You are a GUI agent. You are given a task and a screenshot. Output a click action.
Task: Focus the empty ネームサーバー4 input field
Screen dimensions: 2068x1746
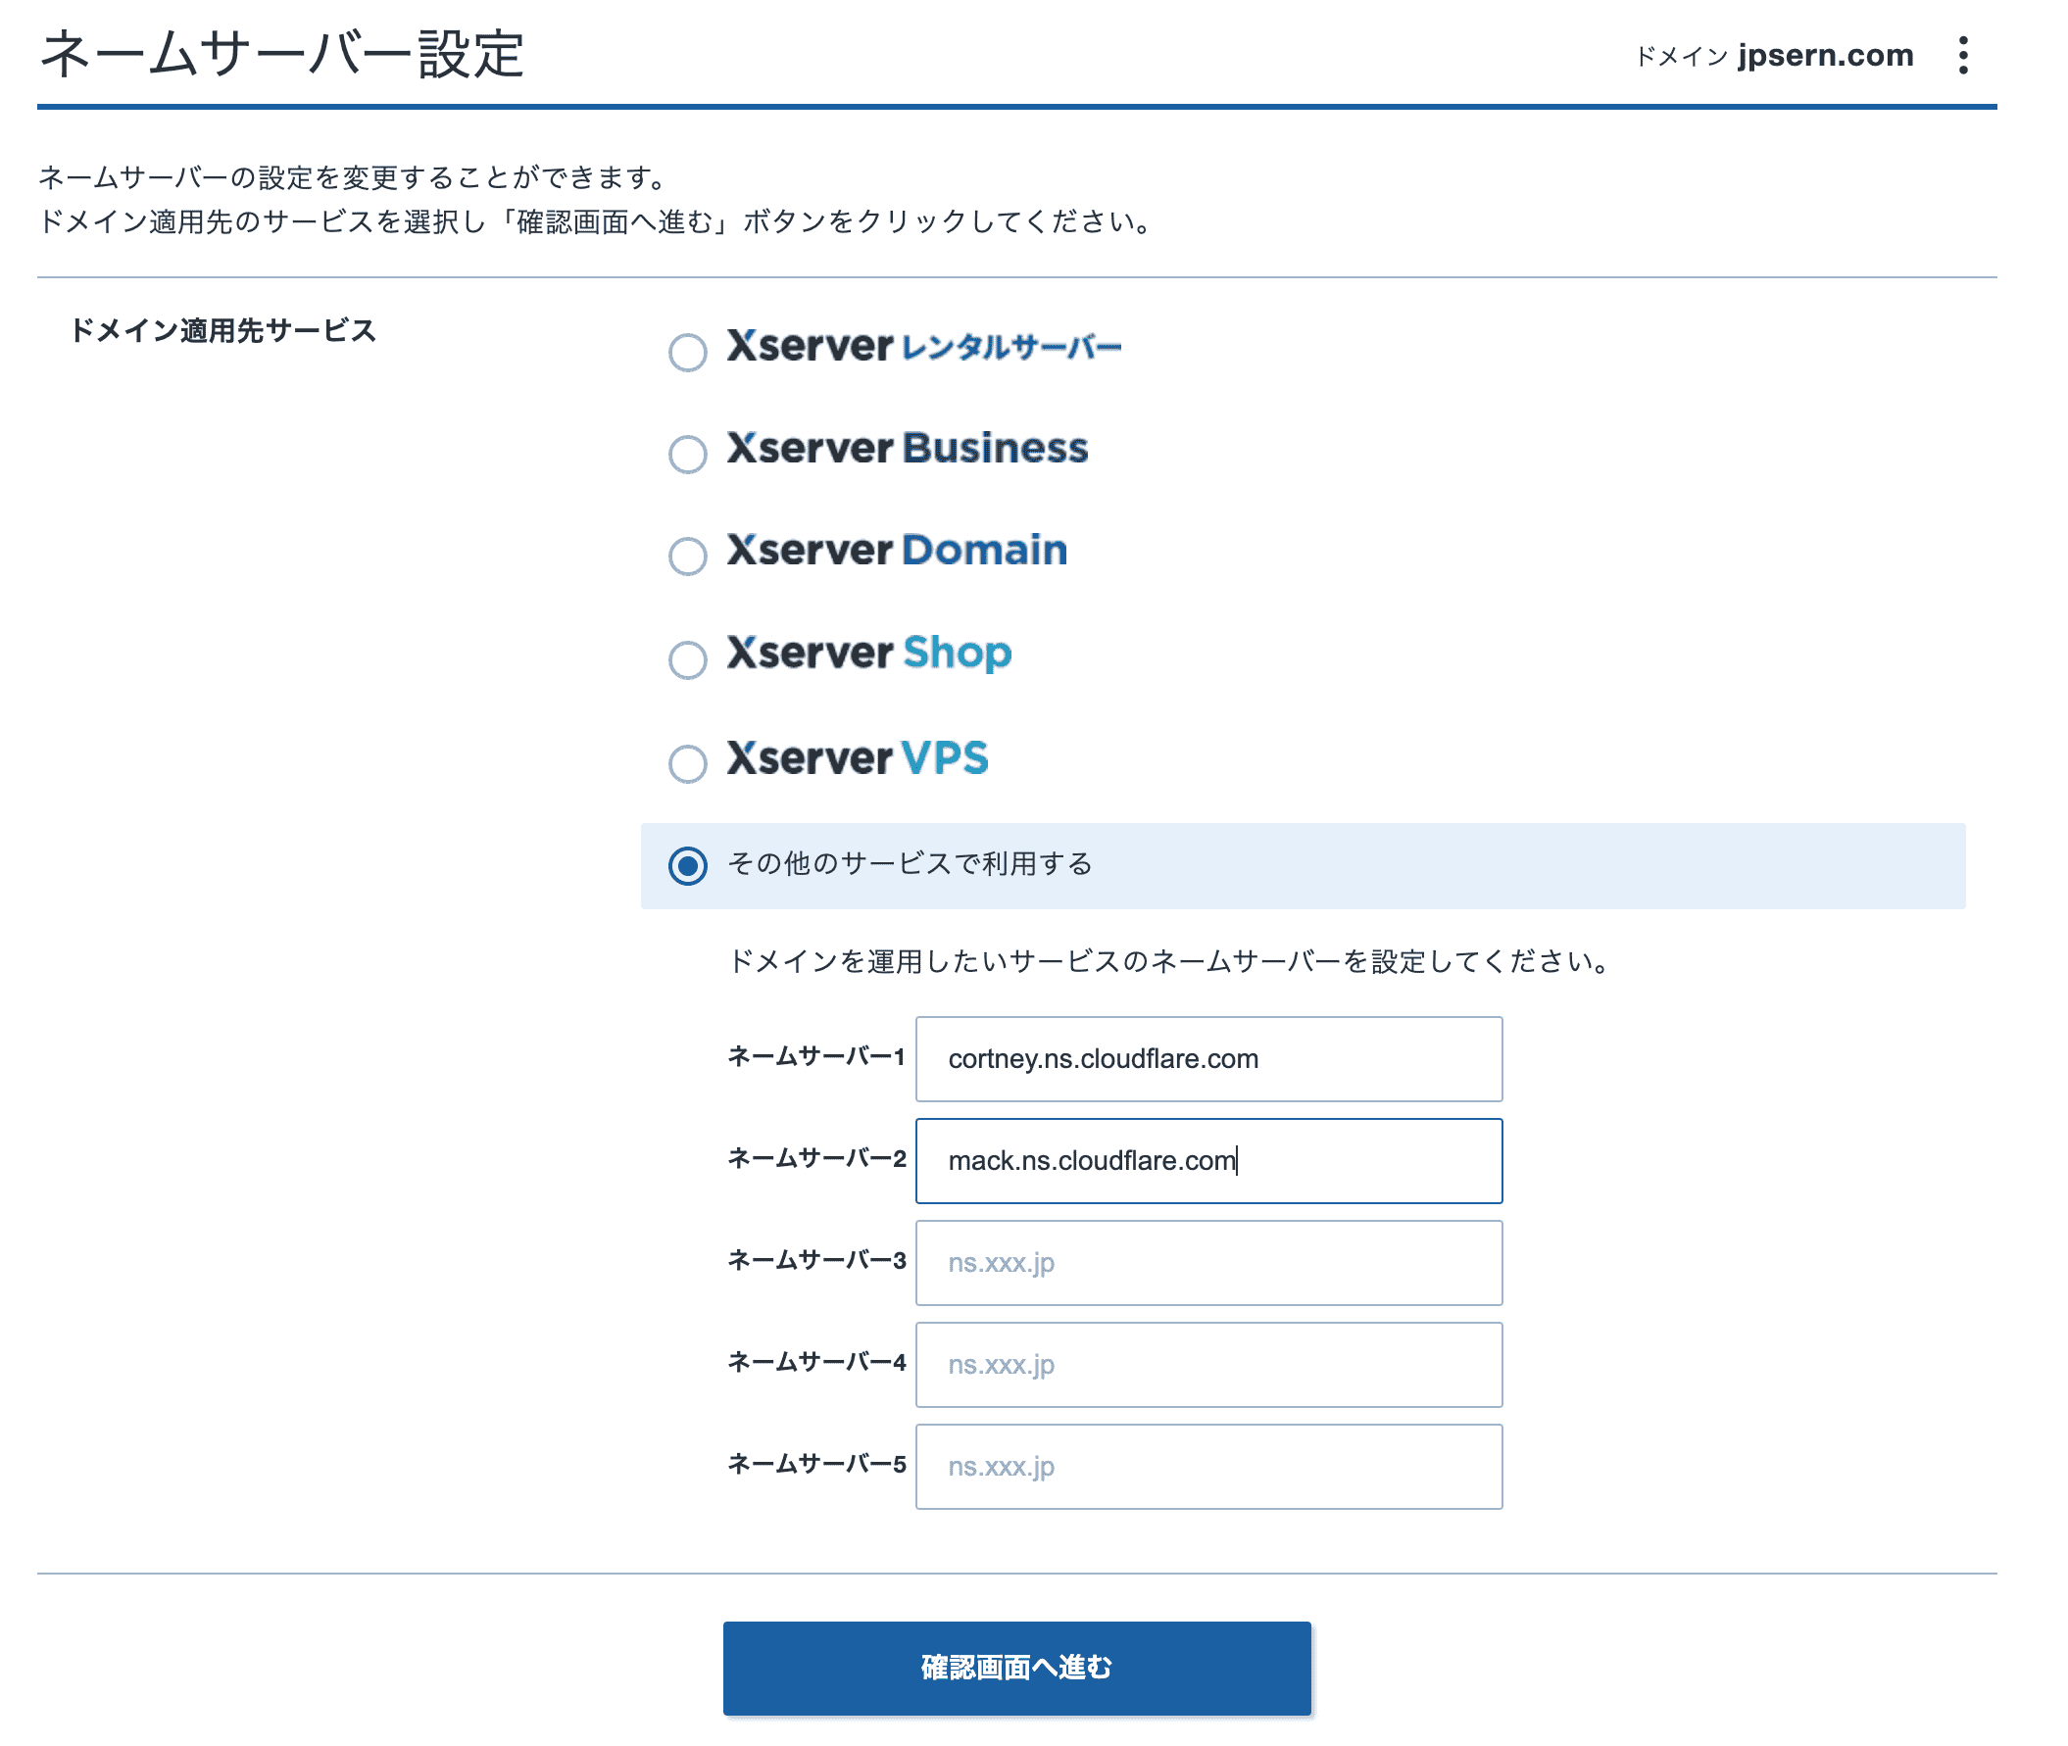[1207, 1365]
